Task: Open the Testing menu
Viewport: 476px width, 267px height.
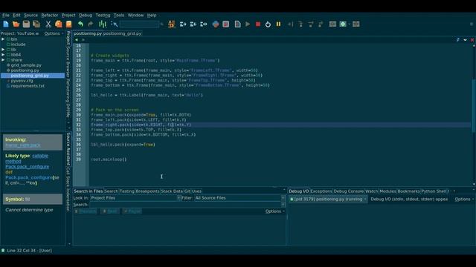Action: pos(103,15)
